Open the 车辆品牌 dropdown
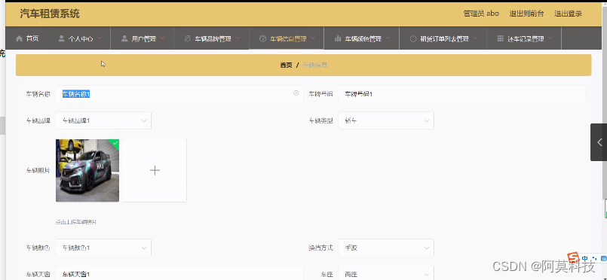607x280 pixels. coord(103,120)
